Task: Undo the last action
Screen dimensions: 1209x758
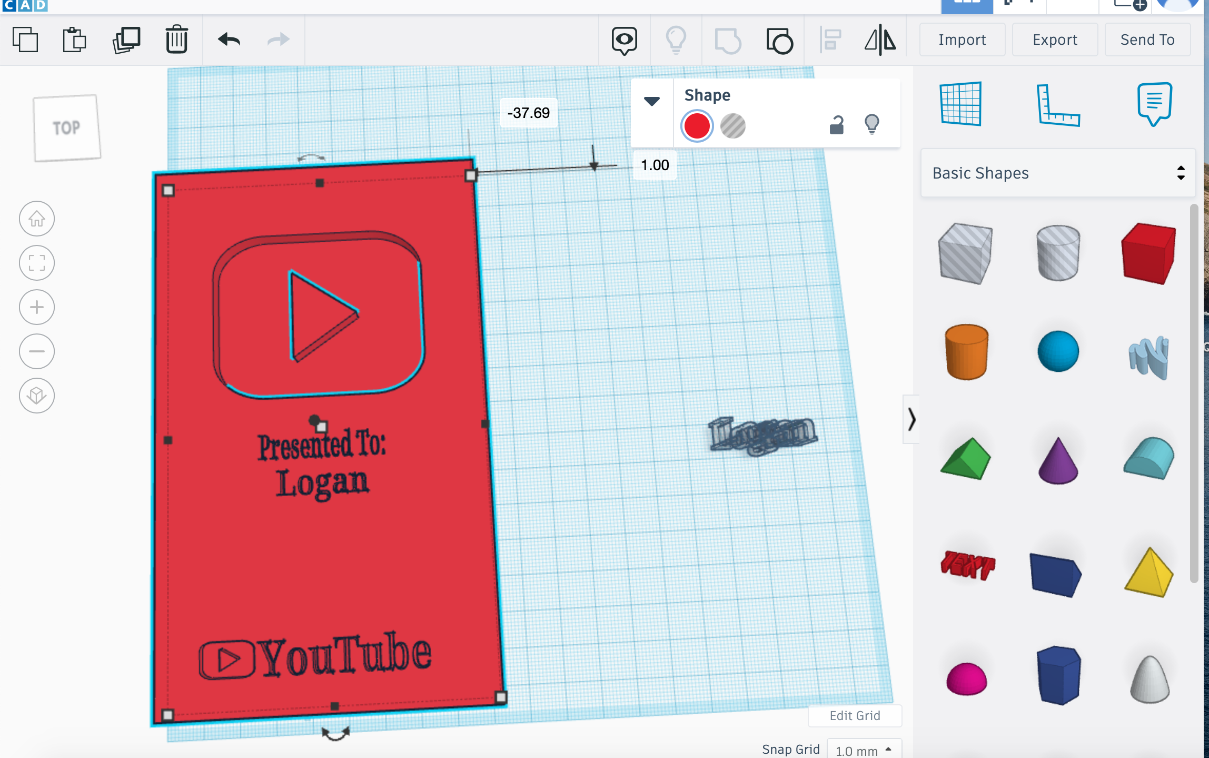Action: point(229,40)
